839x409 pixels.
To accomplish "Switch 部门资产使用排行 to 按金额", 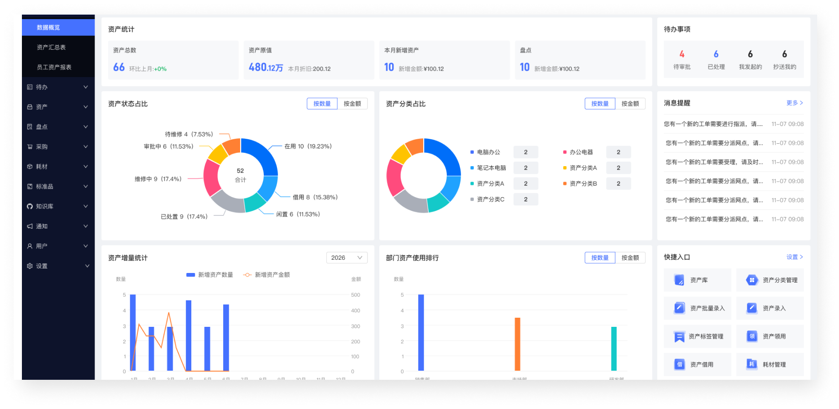I will pos(630,257).
